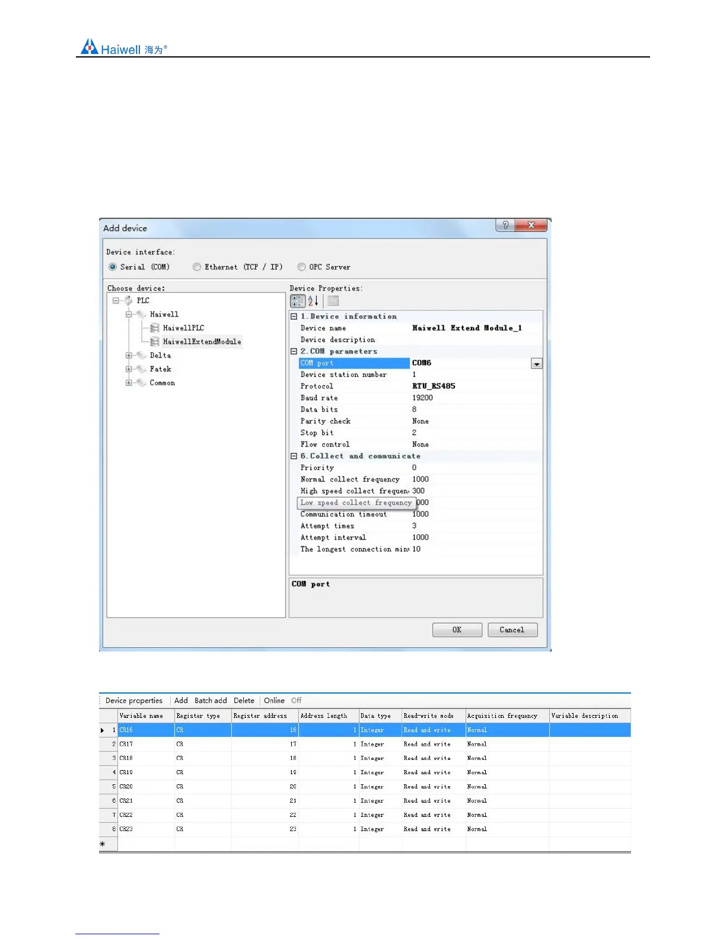Image resolution: width=726 pixels, height=939 pixels.
Task: Click the Normal collect frequency row
Action: 421,480
